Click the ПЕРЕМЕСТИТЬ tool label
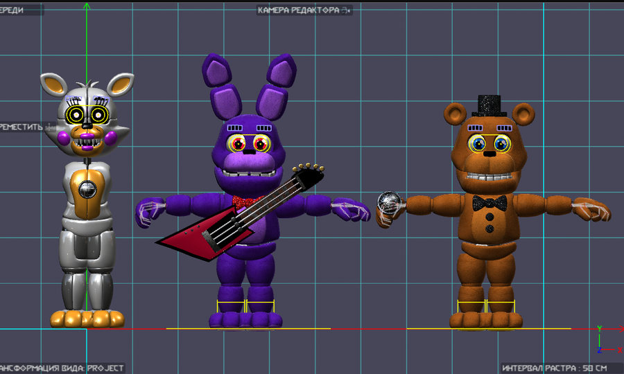Screen dimensions: 624x374 pyautogui.click(x=21, y=127)
